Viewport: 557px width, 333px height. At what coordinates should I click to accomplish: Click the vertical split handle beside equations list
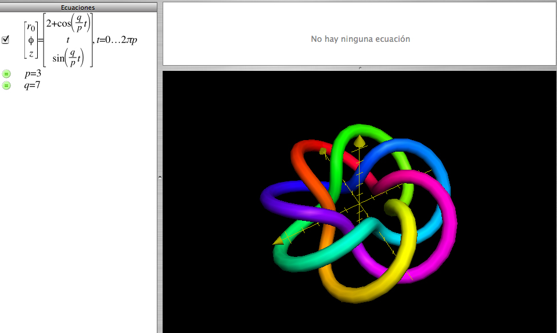click(x=160, y=177)
